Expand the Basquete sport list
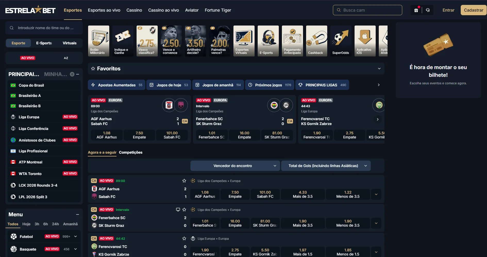This screenshot has width=487, height=257. tap(75, 249)
